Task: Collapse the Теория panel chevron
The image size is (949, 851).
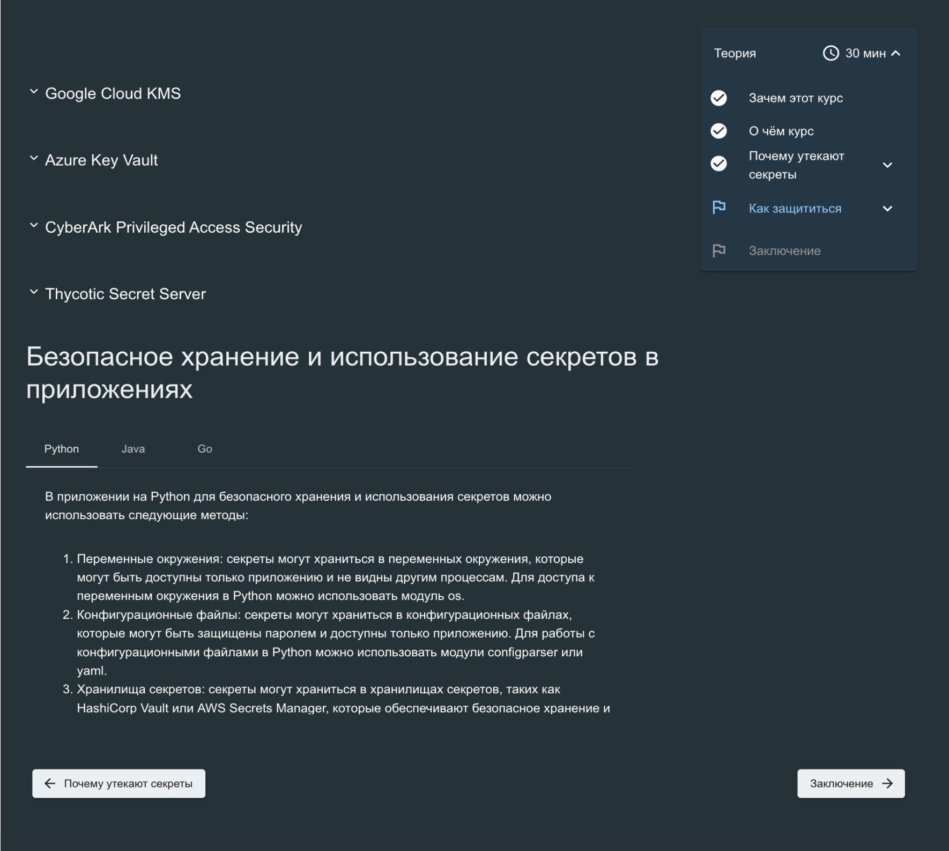Action: coord(895,53)
